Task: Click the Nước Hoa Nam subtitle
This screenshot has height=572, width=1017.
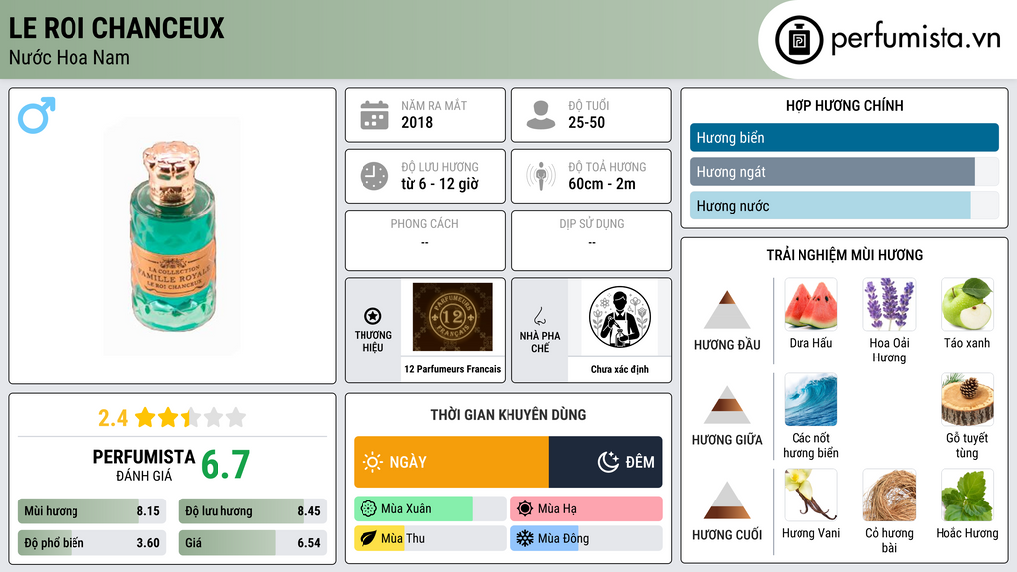Action: 69,57
